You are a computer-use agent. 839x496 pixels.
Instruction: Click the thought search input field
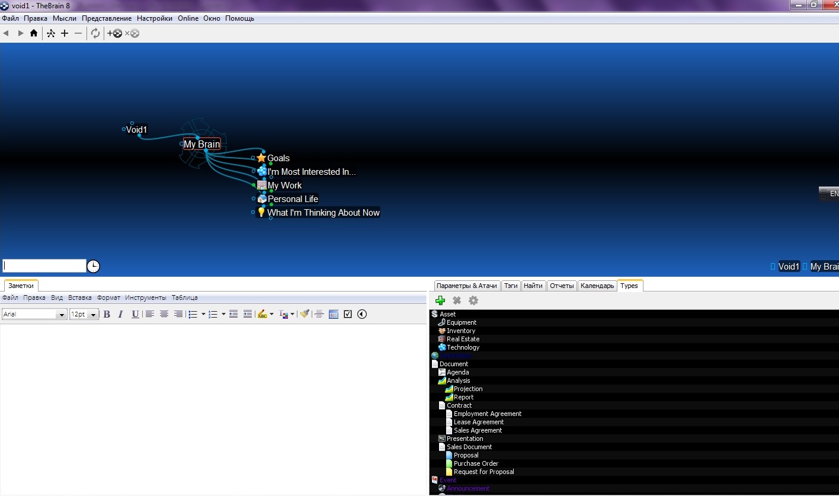(x=44, y=266)
